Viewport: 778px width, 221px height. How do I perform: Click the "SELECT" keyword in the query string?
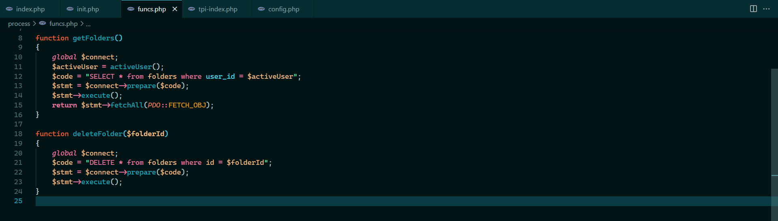(x=102, y=76)
